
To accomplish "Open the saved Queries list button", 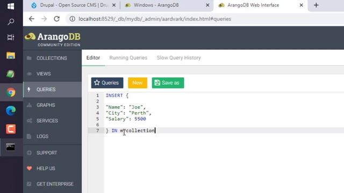I will point(107,83).
